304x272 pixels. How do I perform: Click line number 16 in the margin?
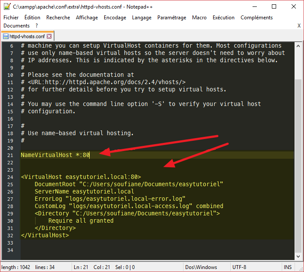click(10, 119)
